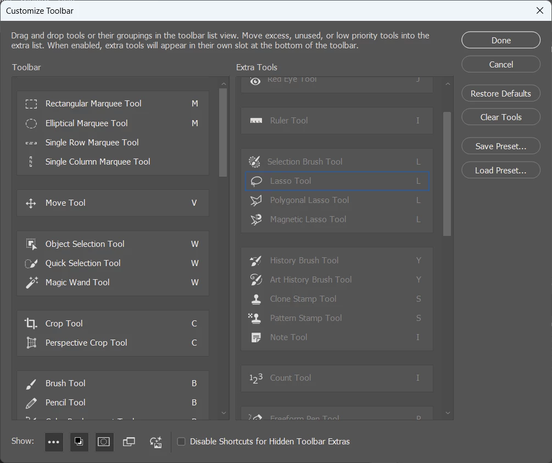Click the Ruler Tool icon
The width and height of the screenshot is (552, 463).
pos(256,121)
